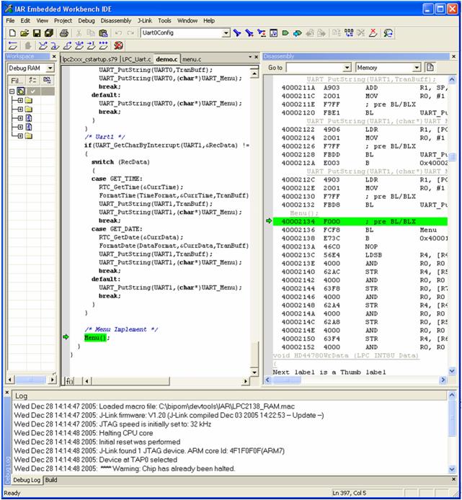This screenshot has width=462, height=500.
Task: Open the Debug RAM configuration dropdown
Action: (x=50, y=68)
